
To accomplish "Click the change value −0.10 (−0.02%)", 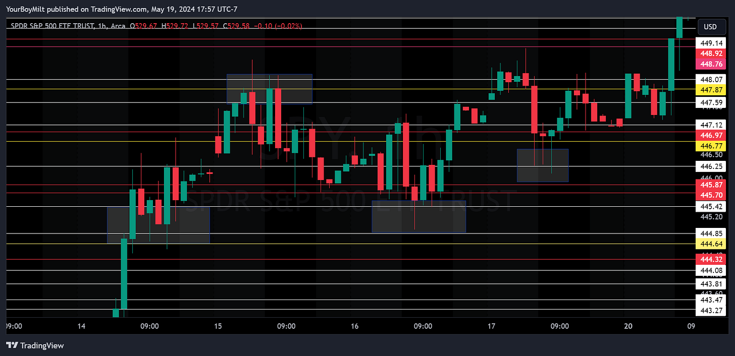I will 278,26.
